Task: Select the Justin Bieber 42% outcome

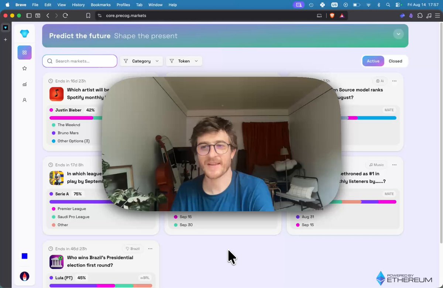Action: [x=72, y=110]
